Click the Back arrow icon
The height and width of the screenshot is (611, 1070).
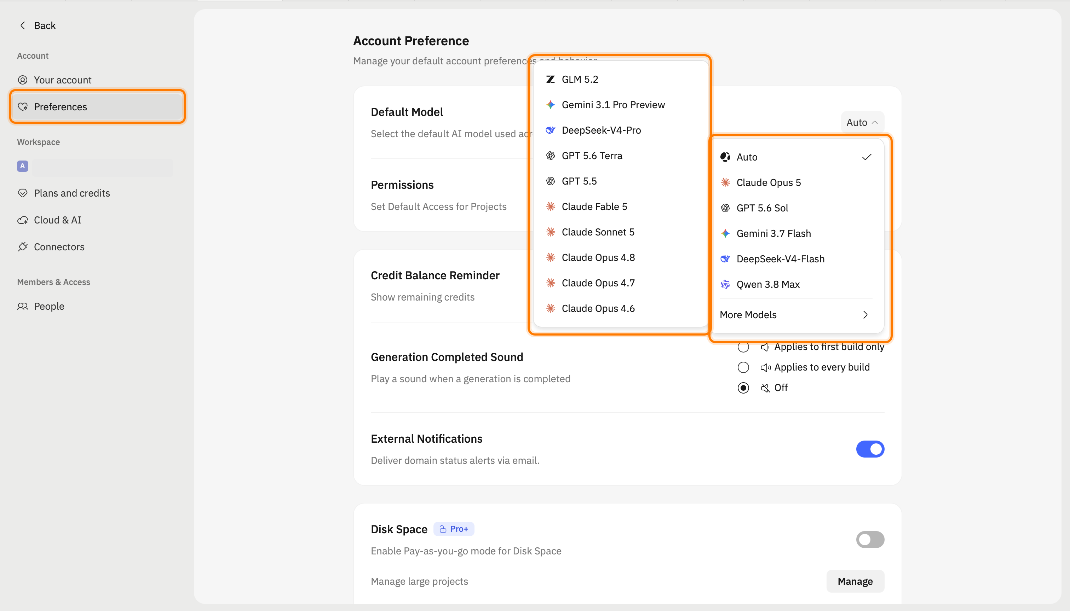click(23, 25)
